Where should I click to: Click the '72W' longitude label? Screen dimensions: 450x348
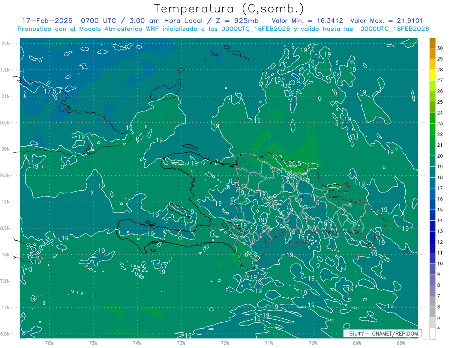tap(225, 343)
